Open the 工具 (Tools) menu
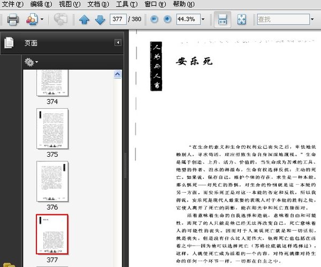This screenshot has height=267, width=321. pyautogui.click(x=127, y=4)
